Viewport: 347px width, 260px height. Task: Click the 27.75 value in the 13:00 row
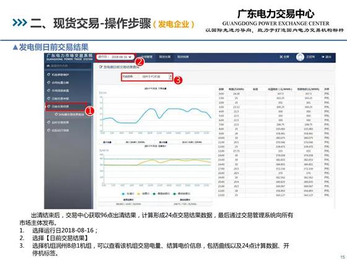tap(236, 151)
